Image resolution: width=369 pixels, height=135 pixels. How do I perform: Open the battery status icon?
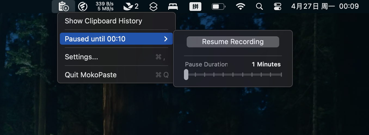218,6
